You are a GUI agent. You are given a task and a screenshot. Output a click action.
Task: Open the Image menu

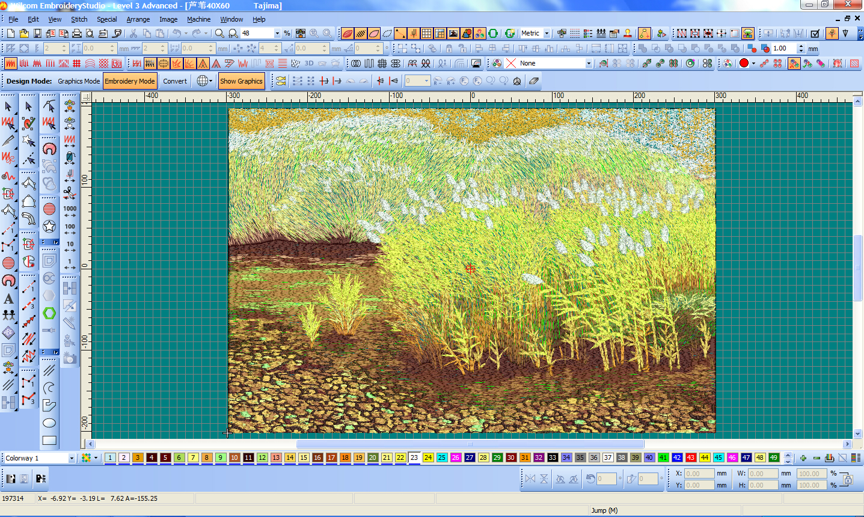coord(168,19)
